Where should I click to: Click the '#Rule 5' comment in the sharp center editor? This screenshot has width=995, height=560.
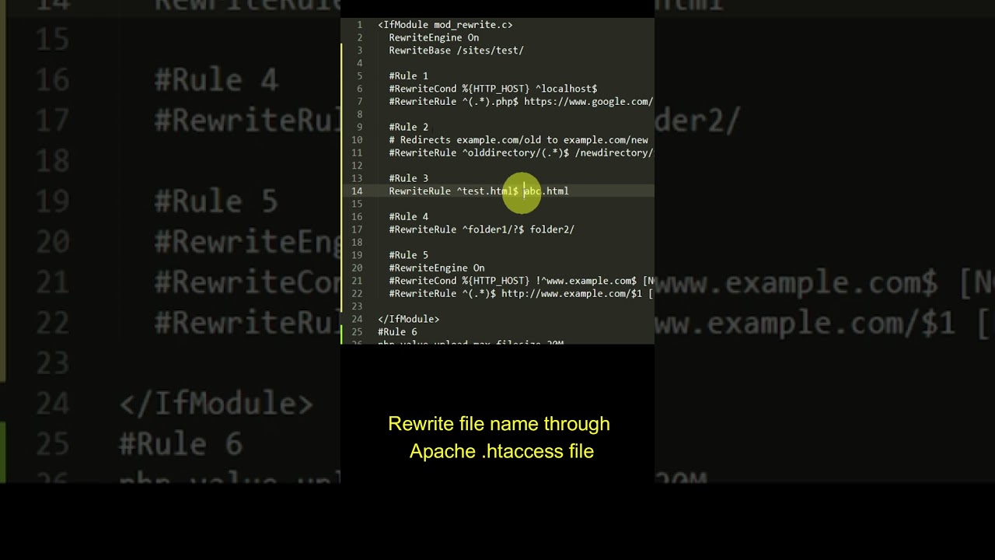(x=409, y=255)
